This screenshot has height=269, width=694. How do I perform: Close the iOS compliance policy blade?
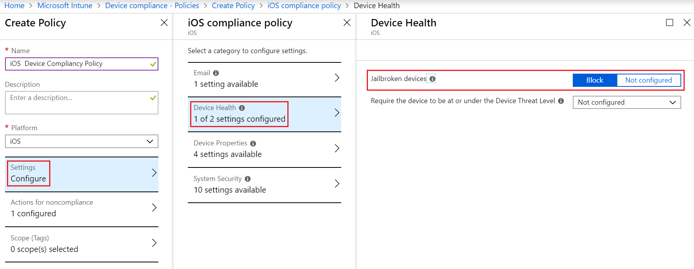click(347, 22)
